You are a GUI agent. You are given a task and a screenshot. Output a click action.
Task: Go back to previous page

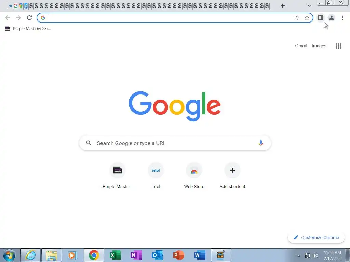coord(8,18)
